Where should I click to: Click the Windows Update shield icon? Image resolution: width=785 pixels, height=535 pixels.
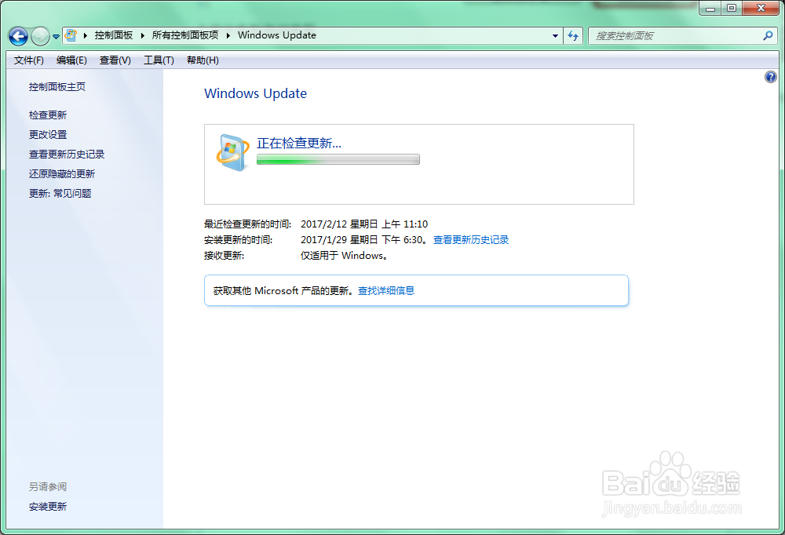(233, 153)
